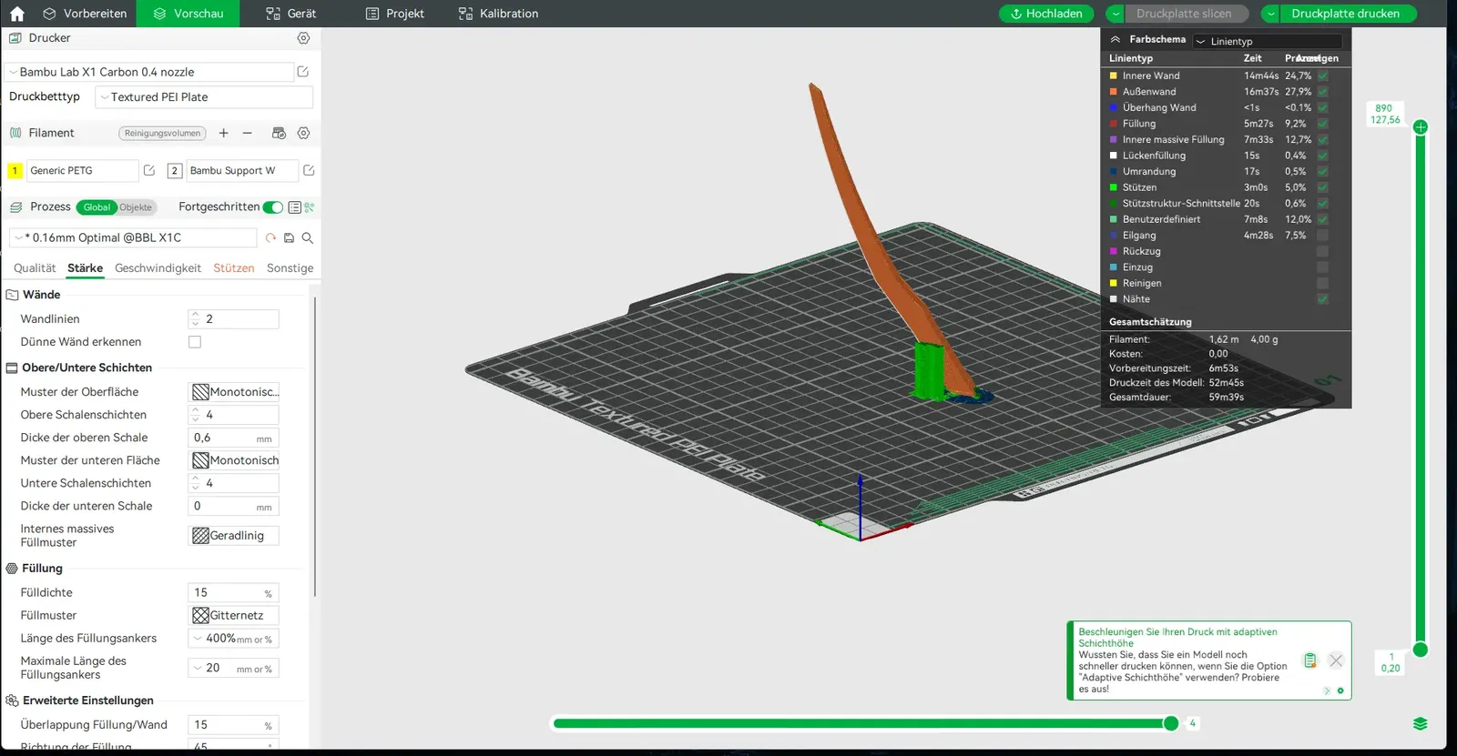Open the Druckbetttyp Textured PEI Plate dropdown
Image resolution: width=1457 pixels, height=756 pixels.
[204, 97]
